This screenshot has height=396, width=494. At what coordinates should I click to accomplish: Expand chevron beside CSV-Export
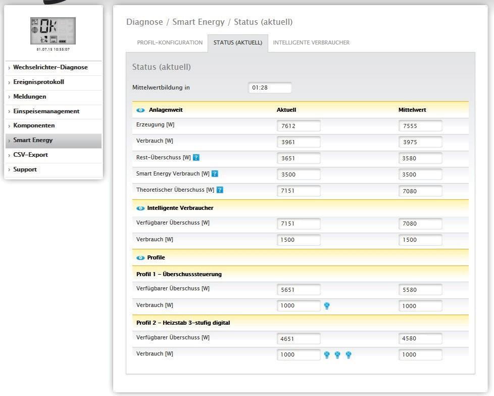coord(9,156)
